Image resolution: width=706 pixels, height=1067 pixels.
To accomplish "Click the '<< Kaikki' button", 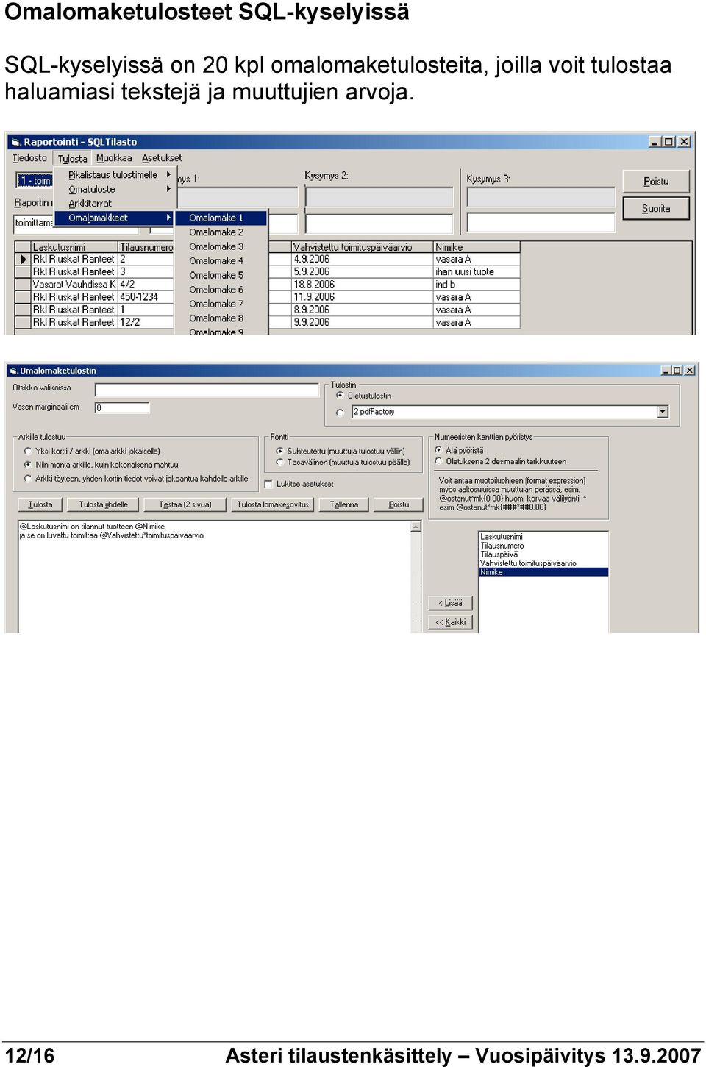I will [x=450, y=622].
